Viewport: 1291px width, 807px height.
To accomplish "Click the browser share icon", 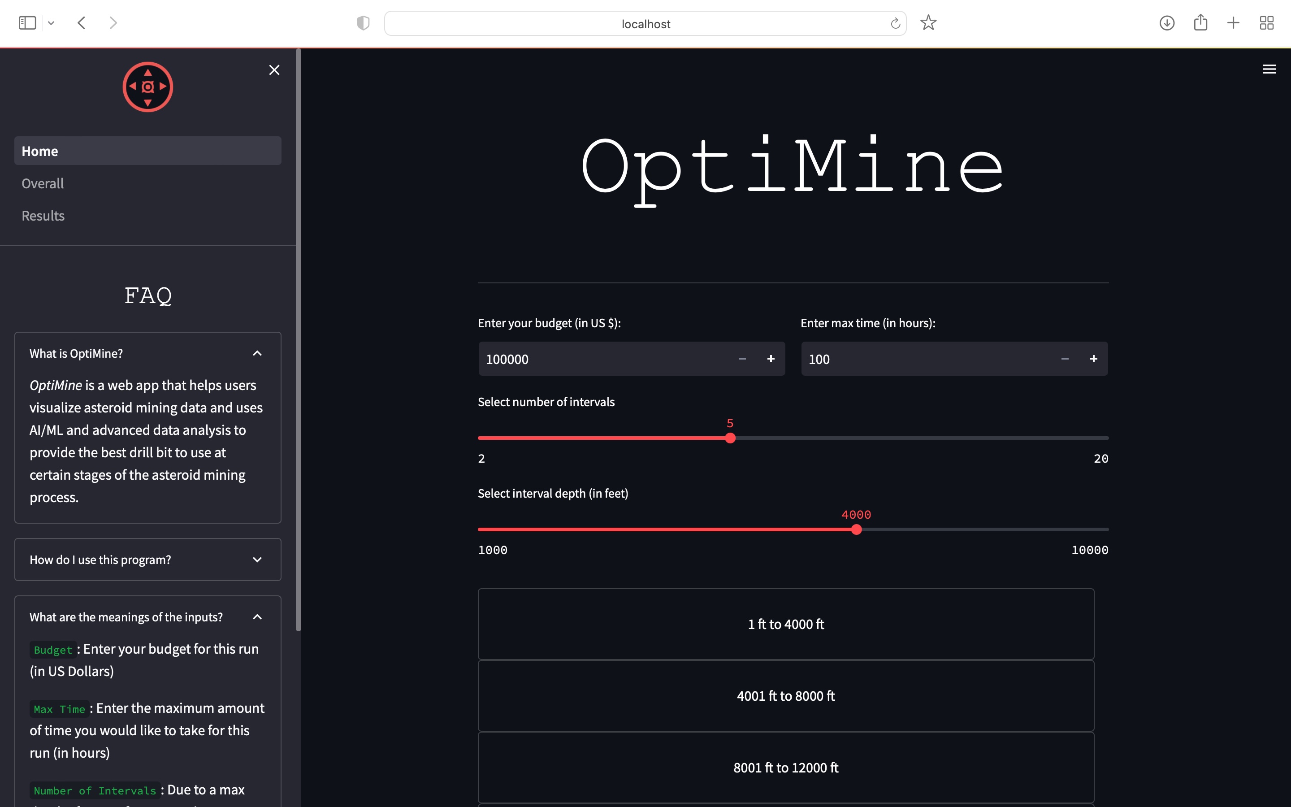I will click(x=1200, y=23).
